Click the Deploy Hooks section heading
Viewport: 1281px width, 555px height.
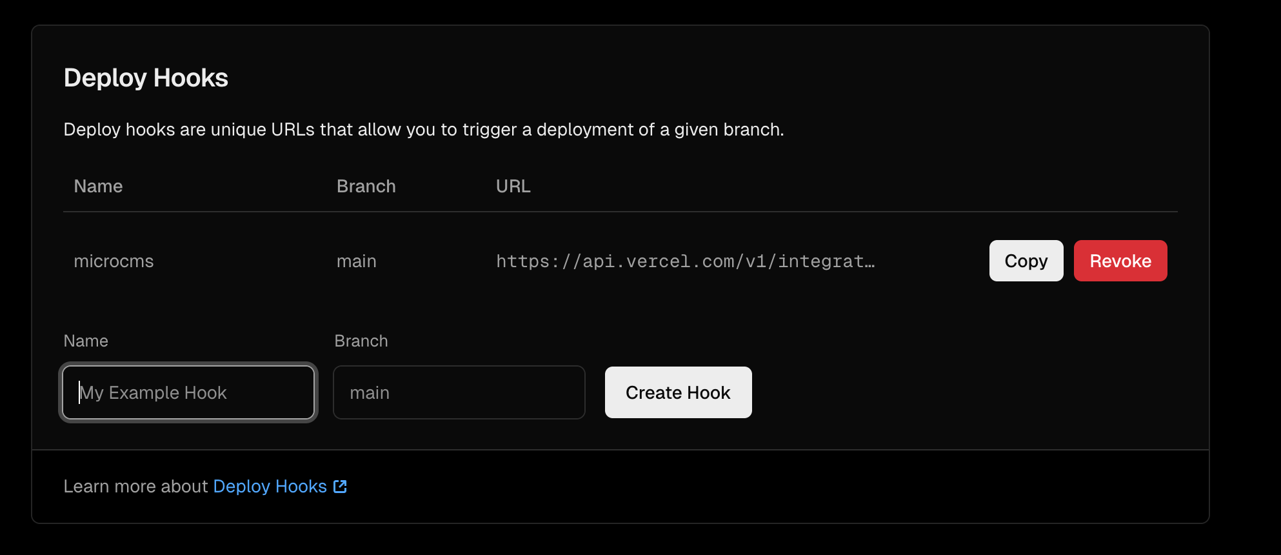(146, 78)
